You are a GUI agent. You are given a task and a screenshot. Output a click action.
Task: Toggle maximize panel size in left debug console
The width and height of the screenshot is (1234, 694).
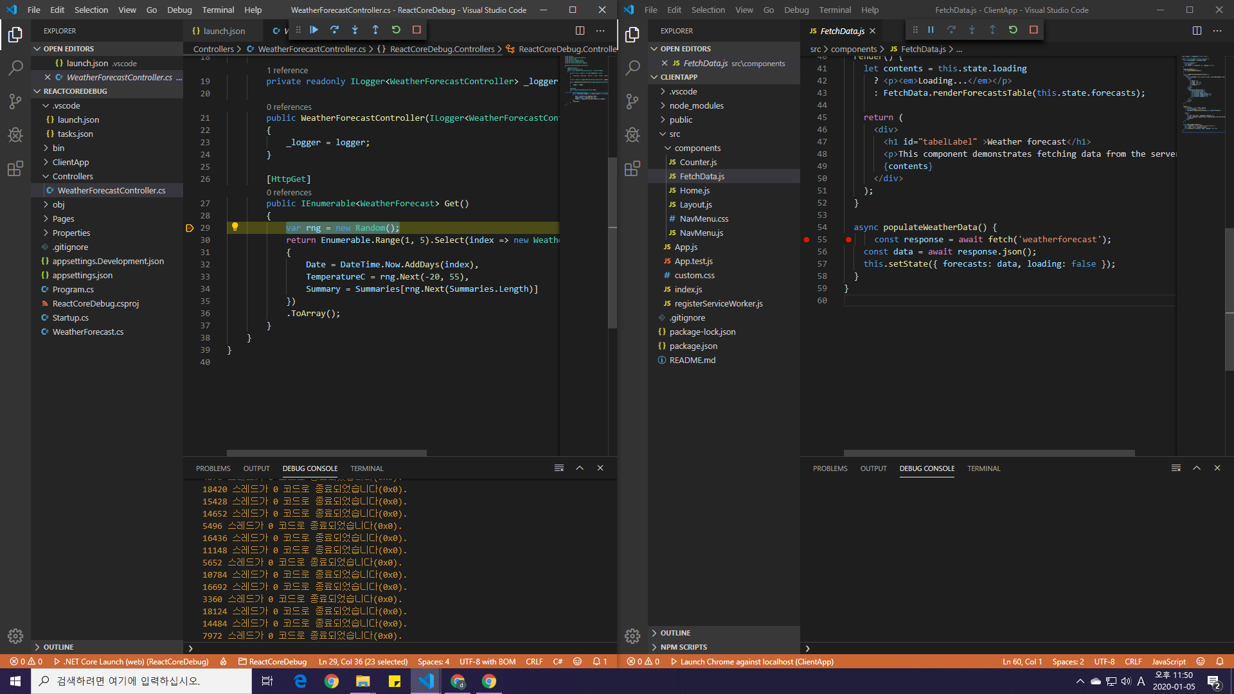(x=580, y=468)
